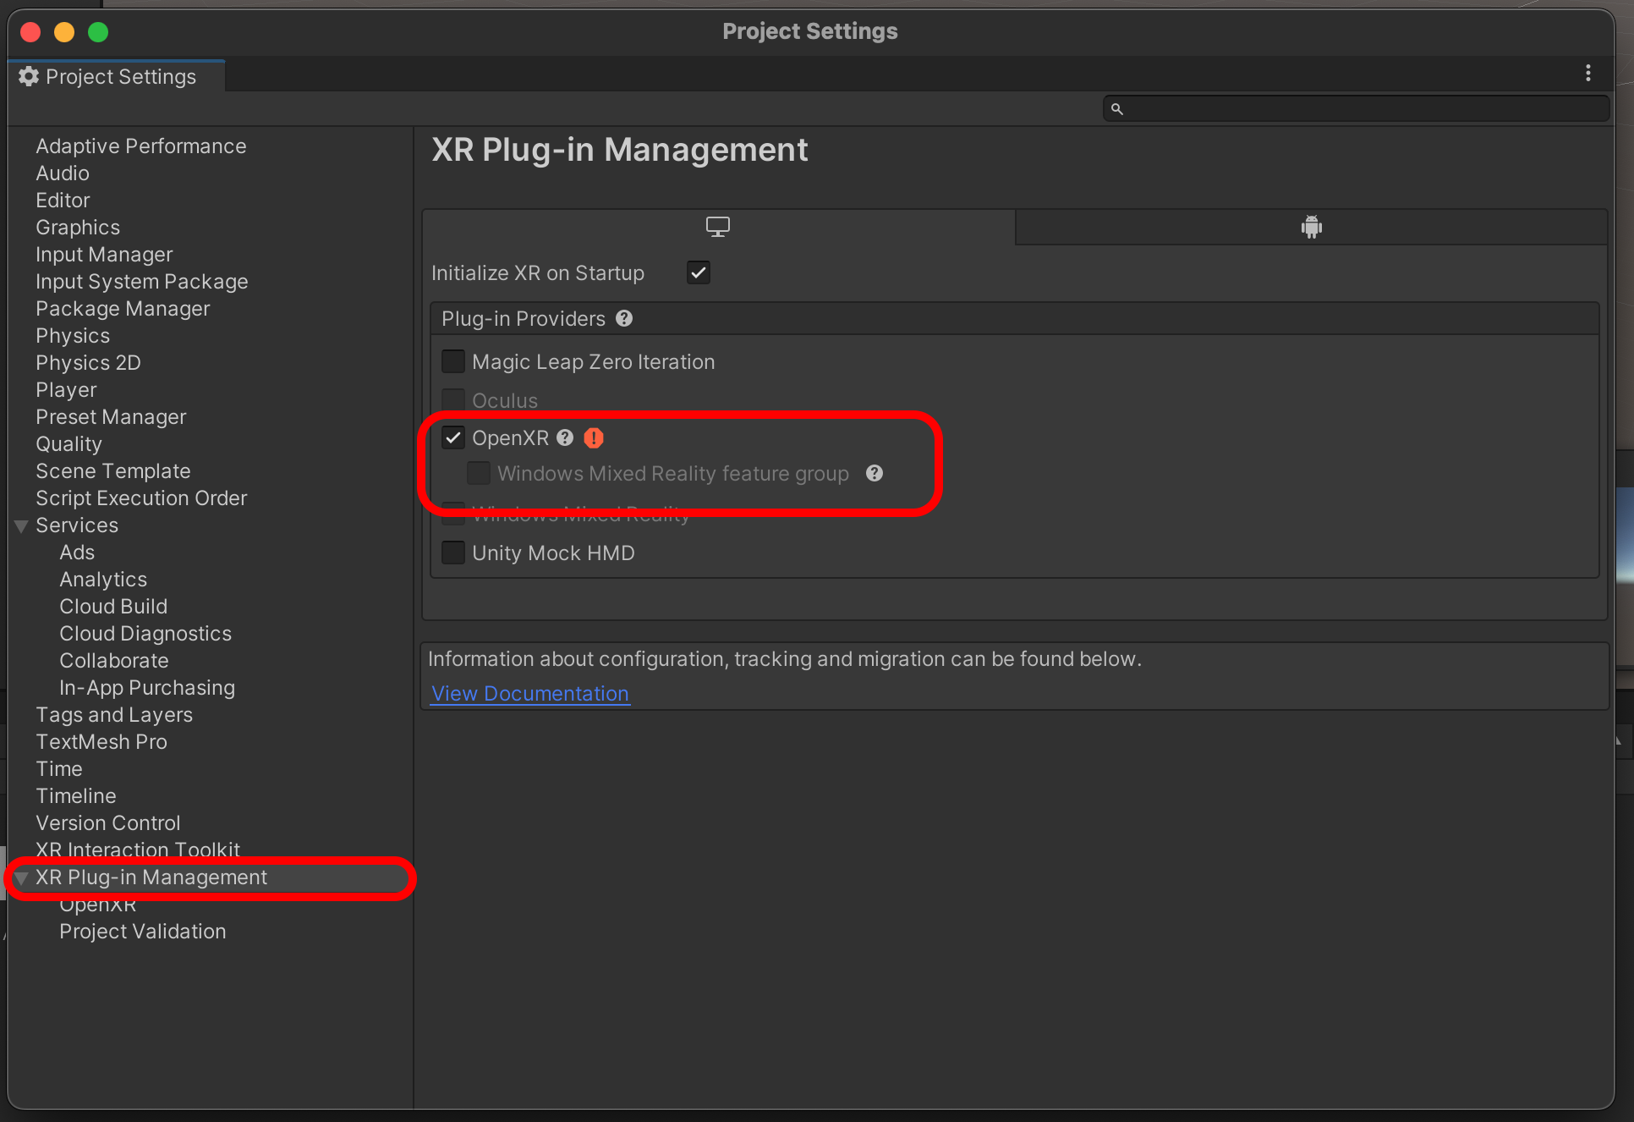Open Player settings in the sidebar

(x=66, y=390)
